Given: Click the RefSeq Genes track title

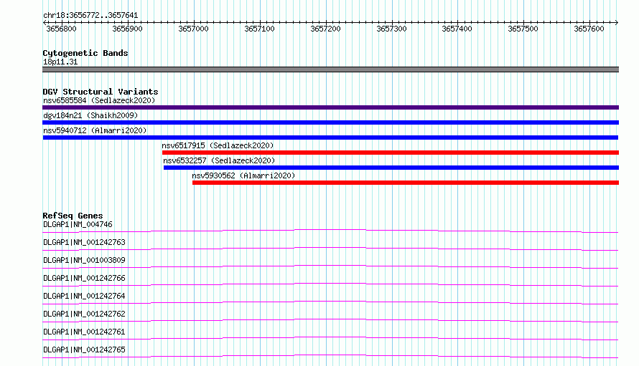Looking at the screenshot, I should coord(73,216).
